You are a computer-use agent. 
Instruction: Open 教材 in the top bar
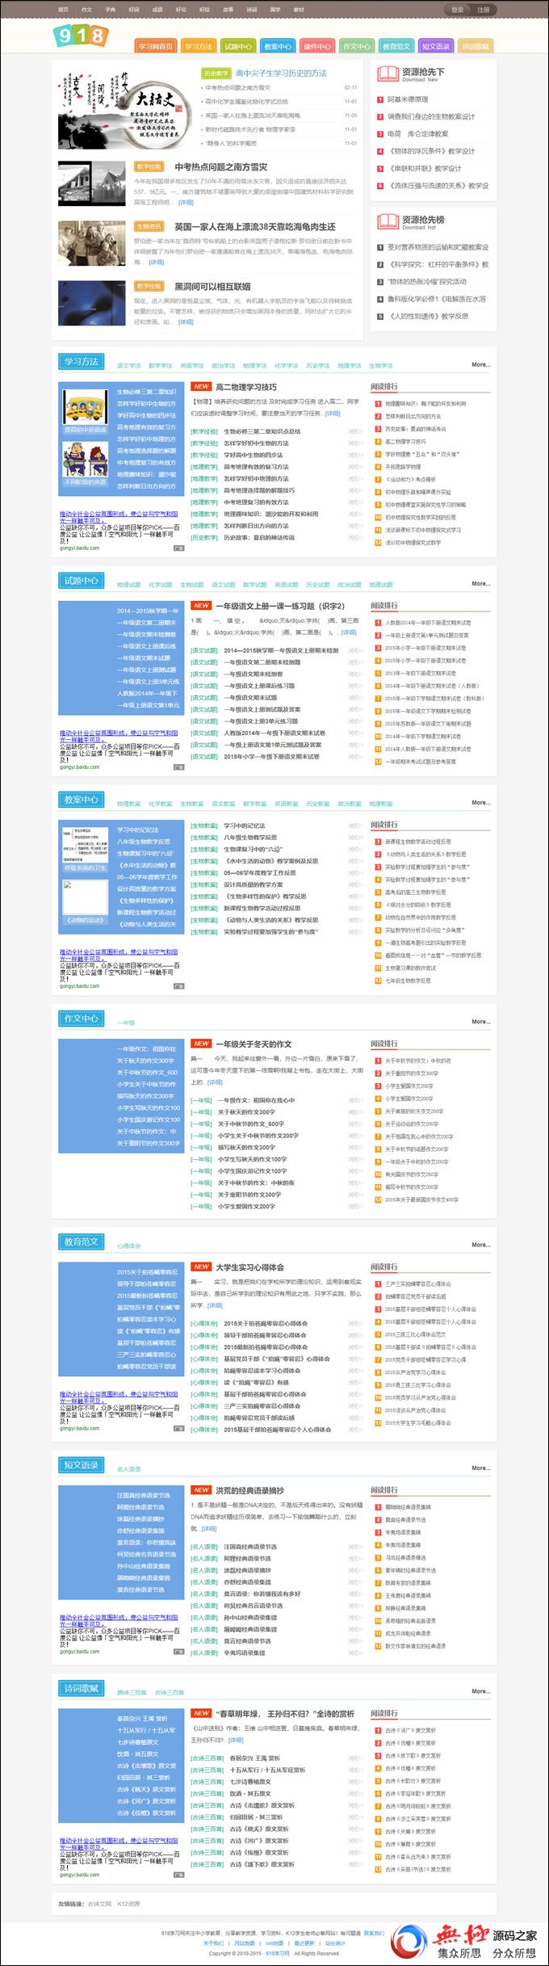[x=299, y=10]
